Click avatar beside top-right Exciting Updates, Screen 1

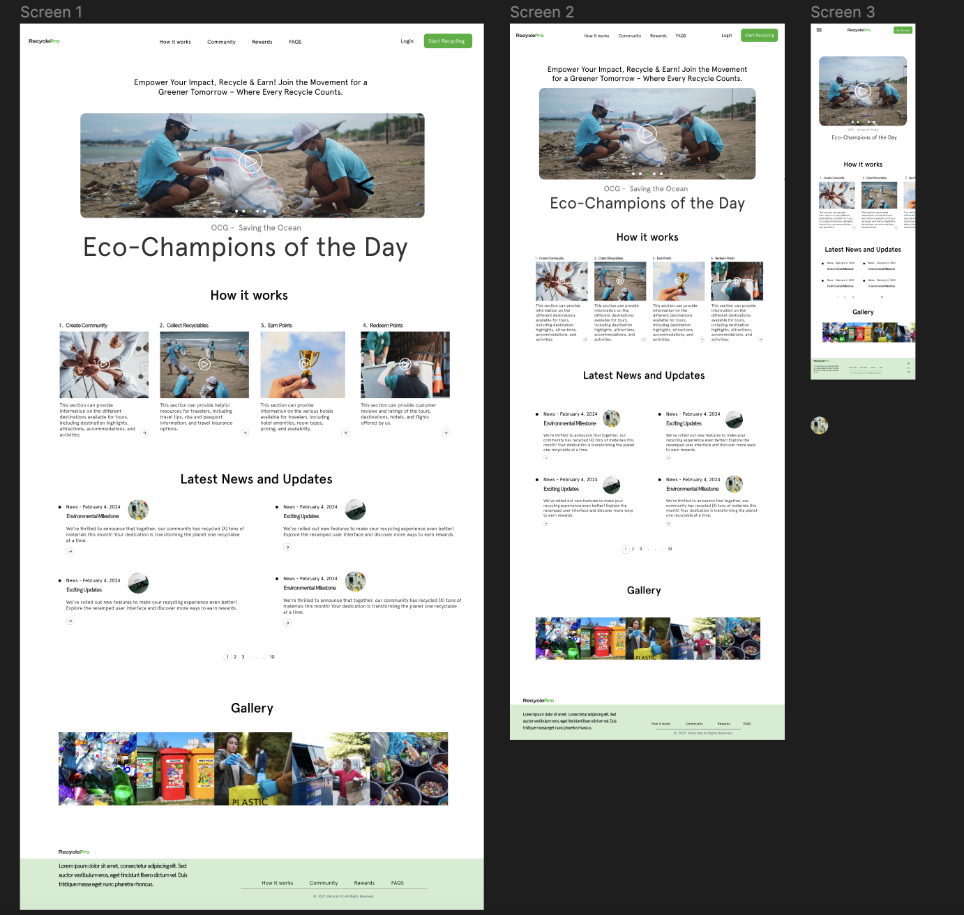click(356, 509)
